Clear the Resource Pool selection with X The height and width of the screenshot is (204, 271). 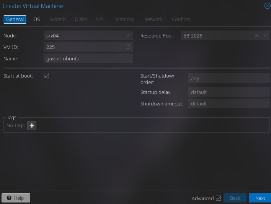tap(257, 36)
